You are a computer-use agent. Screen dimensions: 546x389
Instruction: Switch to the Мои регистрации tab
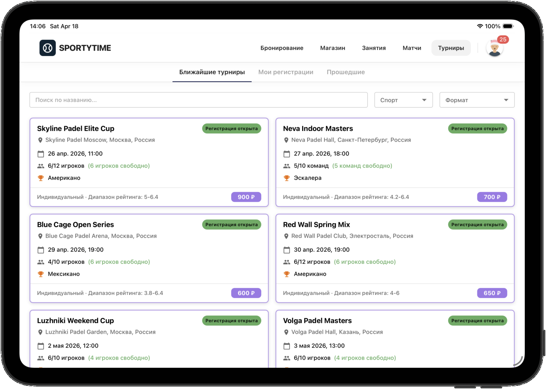[x=286, y=72]
